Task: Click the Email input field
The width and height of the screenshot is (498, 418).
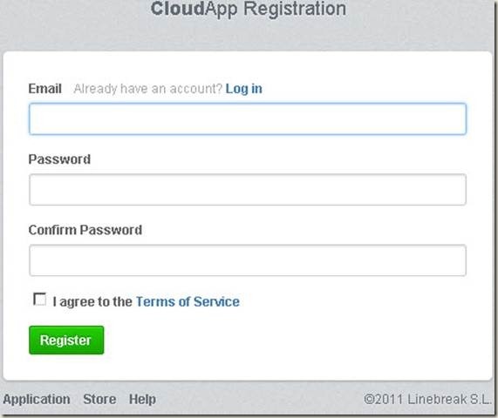Action: pos(248,119)
